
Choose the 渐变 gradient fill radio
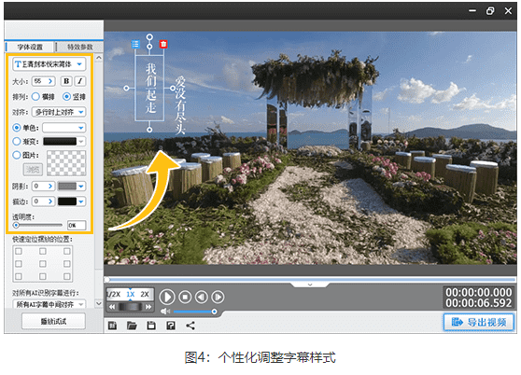tap(16, 142)
